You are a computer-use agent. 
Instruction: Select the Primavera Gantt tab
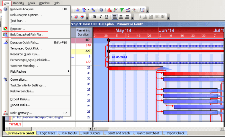pyautogui.click(x=21, y=133)
